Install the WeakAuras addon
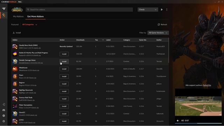 pos(64,69)
